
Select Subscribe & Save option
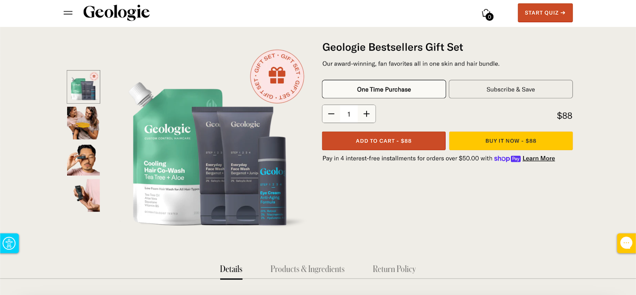point(511,89)
